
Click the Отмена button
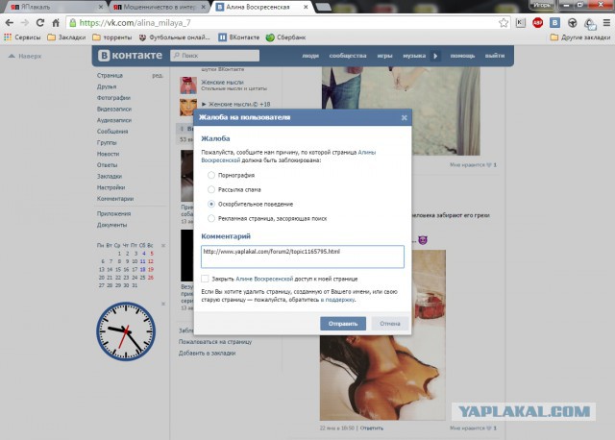tap(390, 324)
